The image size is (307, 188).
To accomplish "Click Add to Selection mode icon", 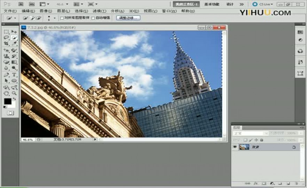I will click(x=32, y=18).
